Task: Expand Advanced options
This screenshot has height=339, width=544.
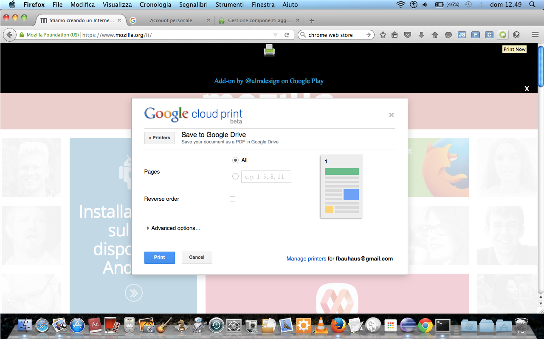Action: click(174, 228)
